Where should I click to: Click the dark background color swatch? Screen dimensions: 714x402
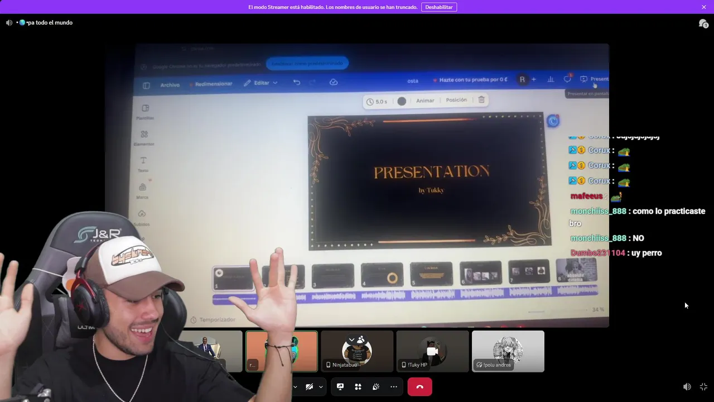tap(402, 101)
